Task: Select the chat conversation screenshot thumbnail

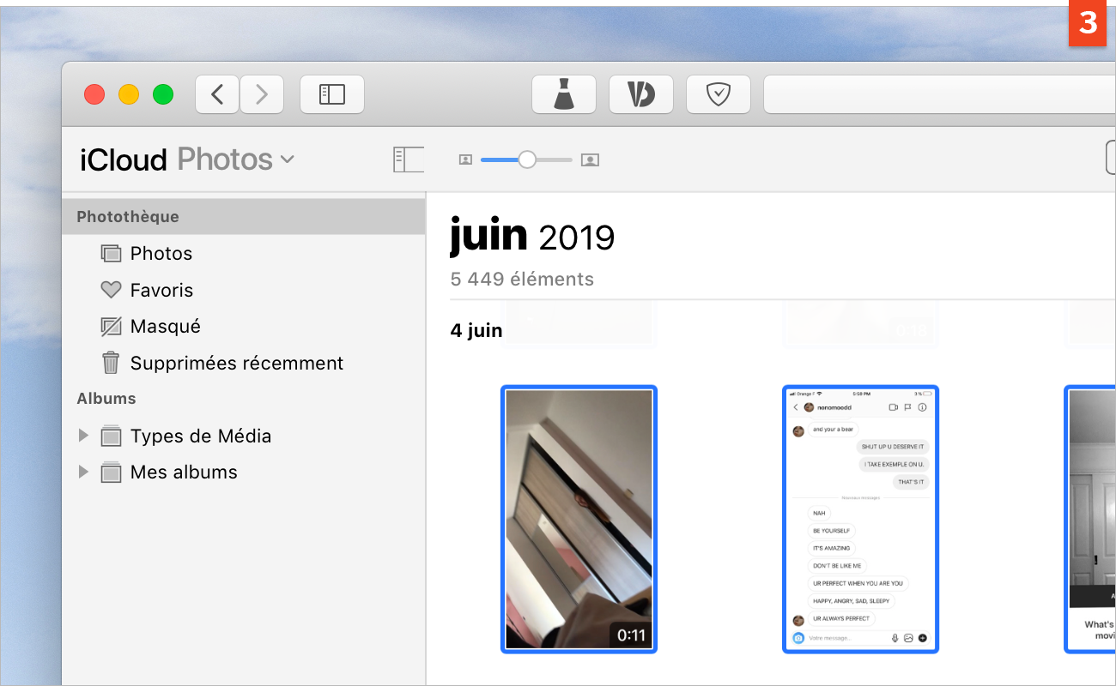Action: [860, 519]
